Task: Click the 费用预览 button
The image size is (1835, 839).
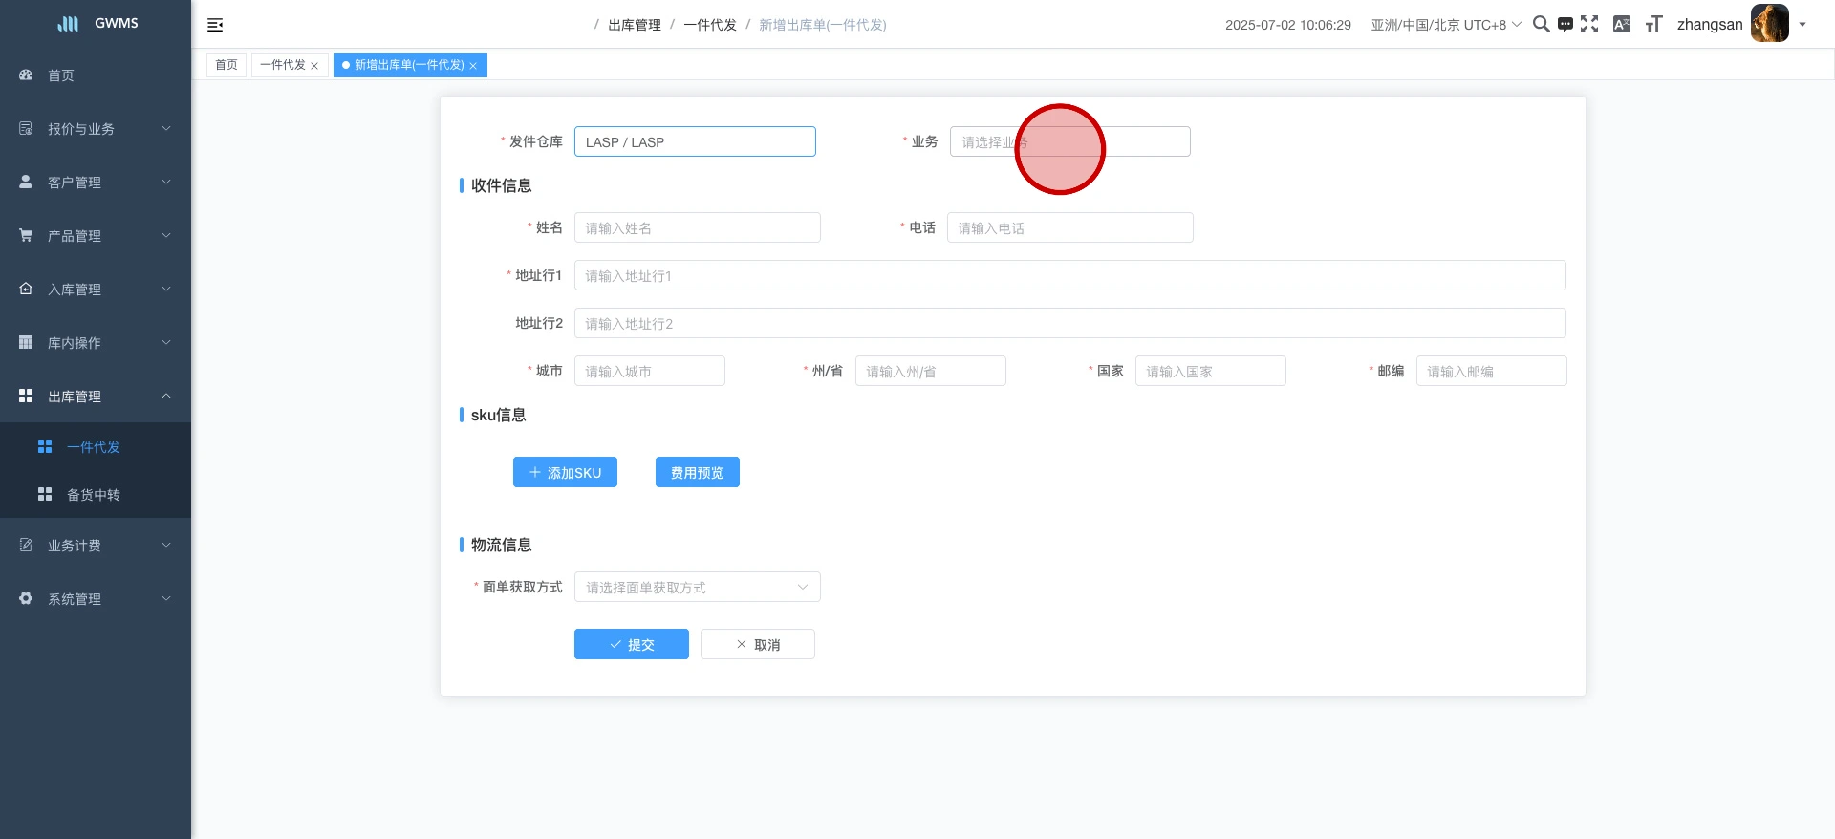Action: [697, 472]
